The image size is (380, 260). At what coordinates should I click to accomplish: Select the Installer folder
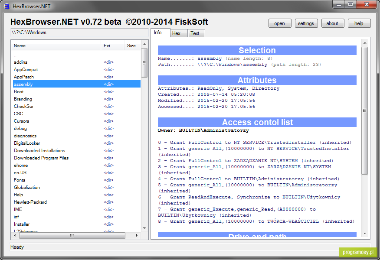(77, 224)
